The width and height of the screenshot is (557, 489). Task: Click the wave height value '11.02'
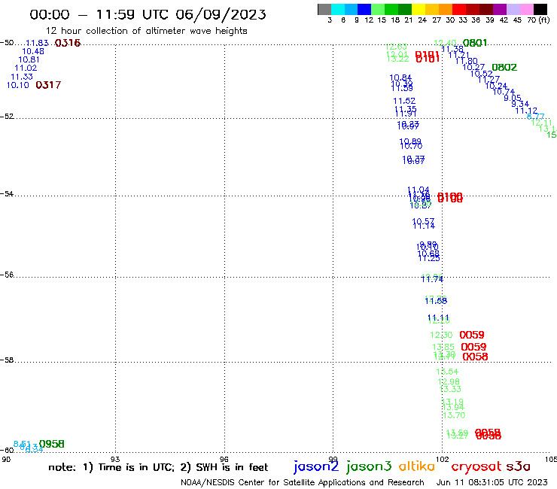[26, 68]
